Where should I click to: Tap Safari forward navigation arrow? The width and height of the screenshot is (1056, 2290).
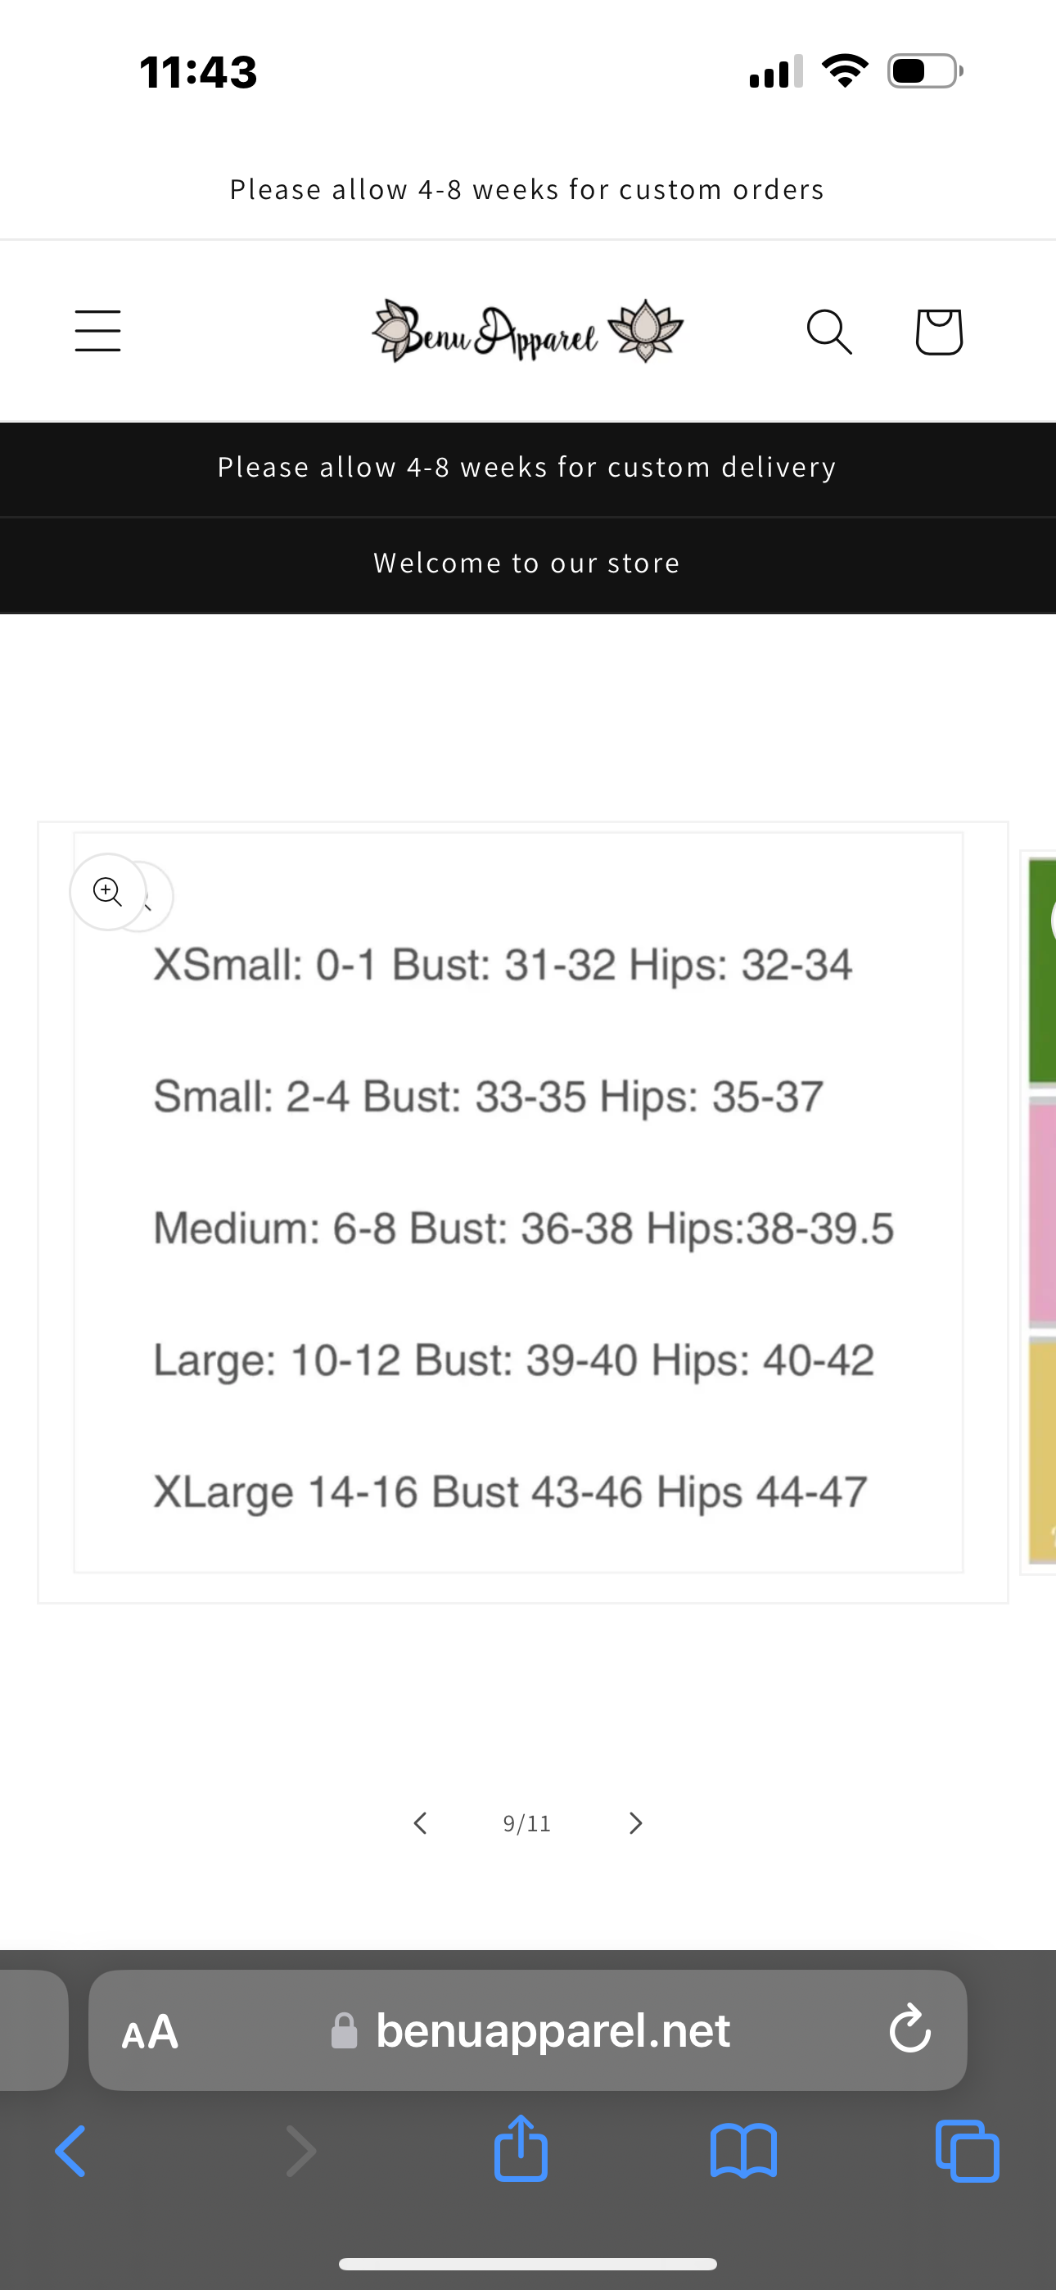[x=300, y=2152]
